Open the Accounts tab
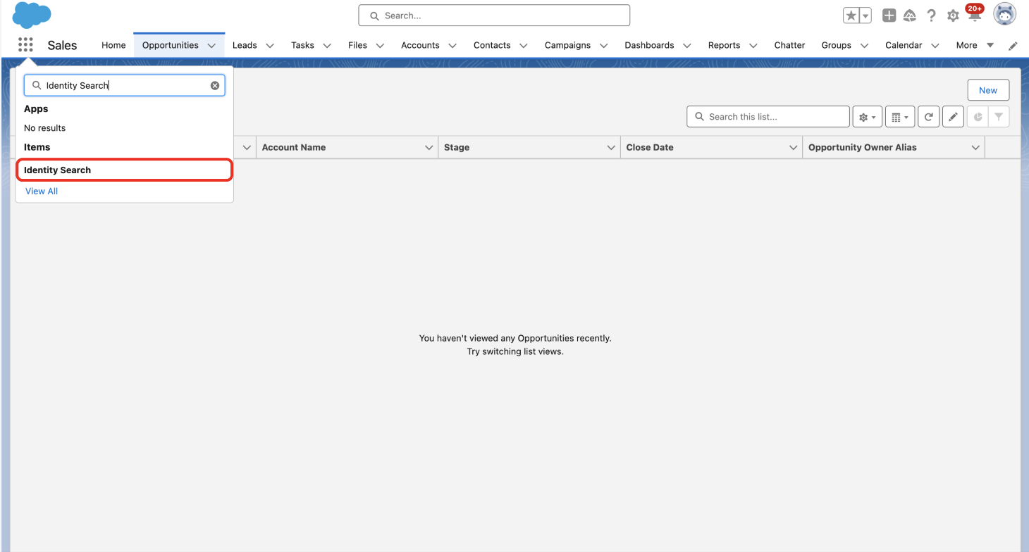The height and width of the screenshot is (552, 1029). click(x=420, y=45)
